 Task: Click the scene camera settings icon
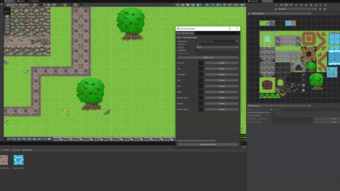coord(235,5)
